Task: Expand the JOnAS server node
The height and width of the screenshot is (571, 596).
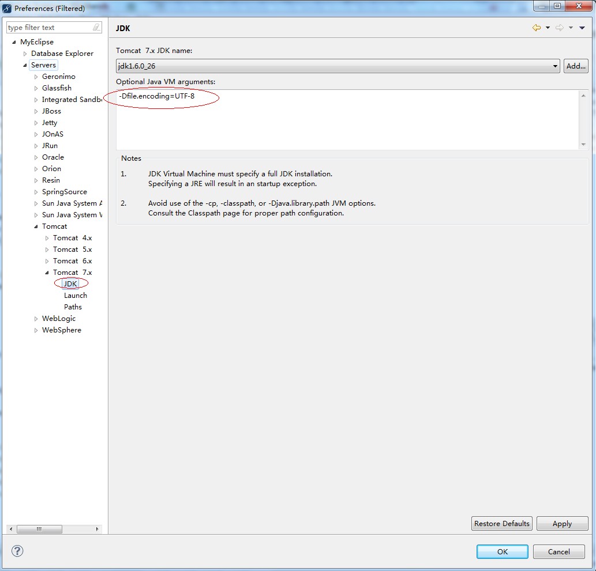Action: coord(36,134)
